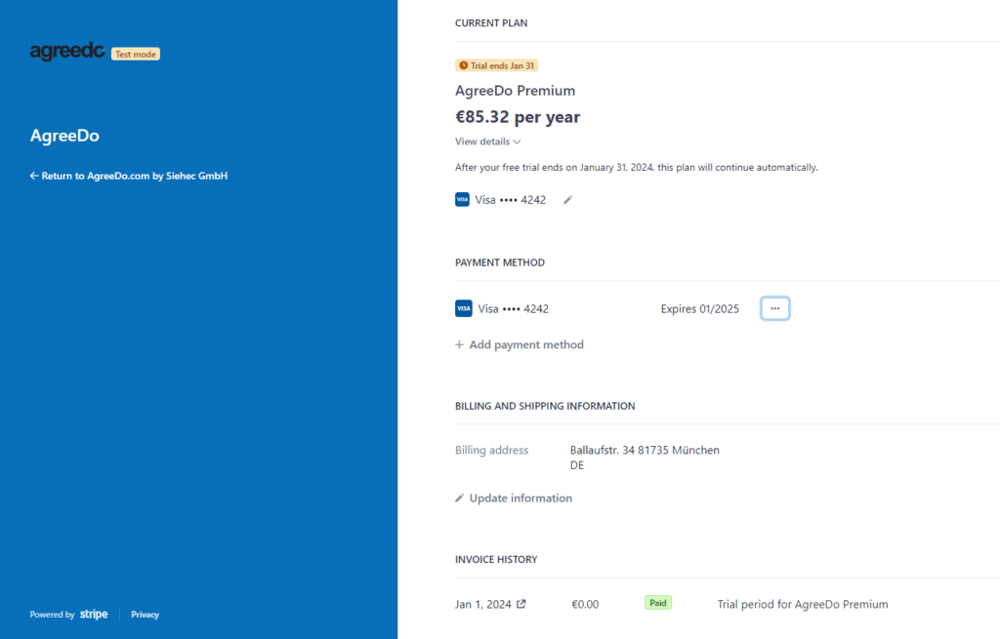Click the Trial ends Jan 31 badge

click(x=497, y=65)
